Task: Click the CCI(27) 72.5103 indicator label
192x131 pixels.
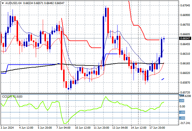Action: pos(12,97)
